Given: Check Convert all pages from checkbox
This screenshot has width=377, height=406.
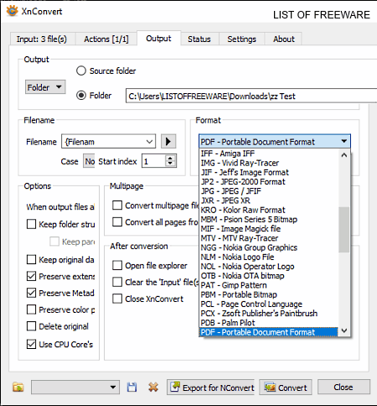Looking at the screenshot, I should click(x=117, y=221).
